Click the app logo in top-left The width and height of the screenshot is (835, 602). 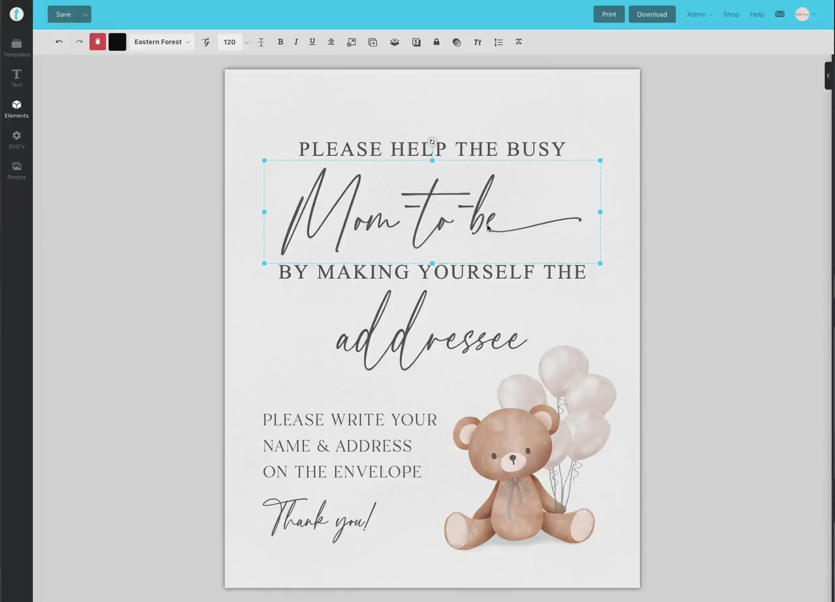[x=16, y=14]
